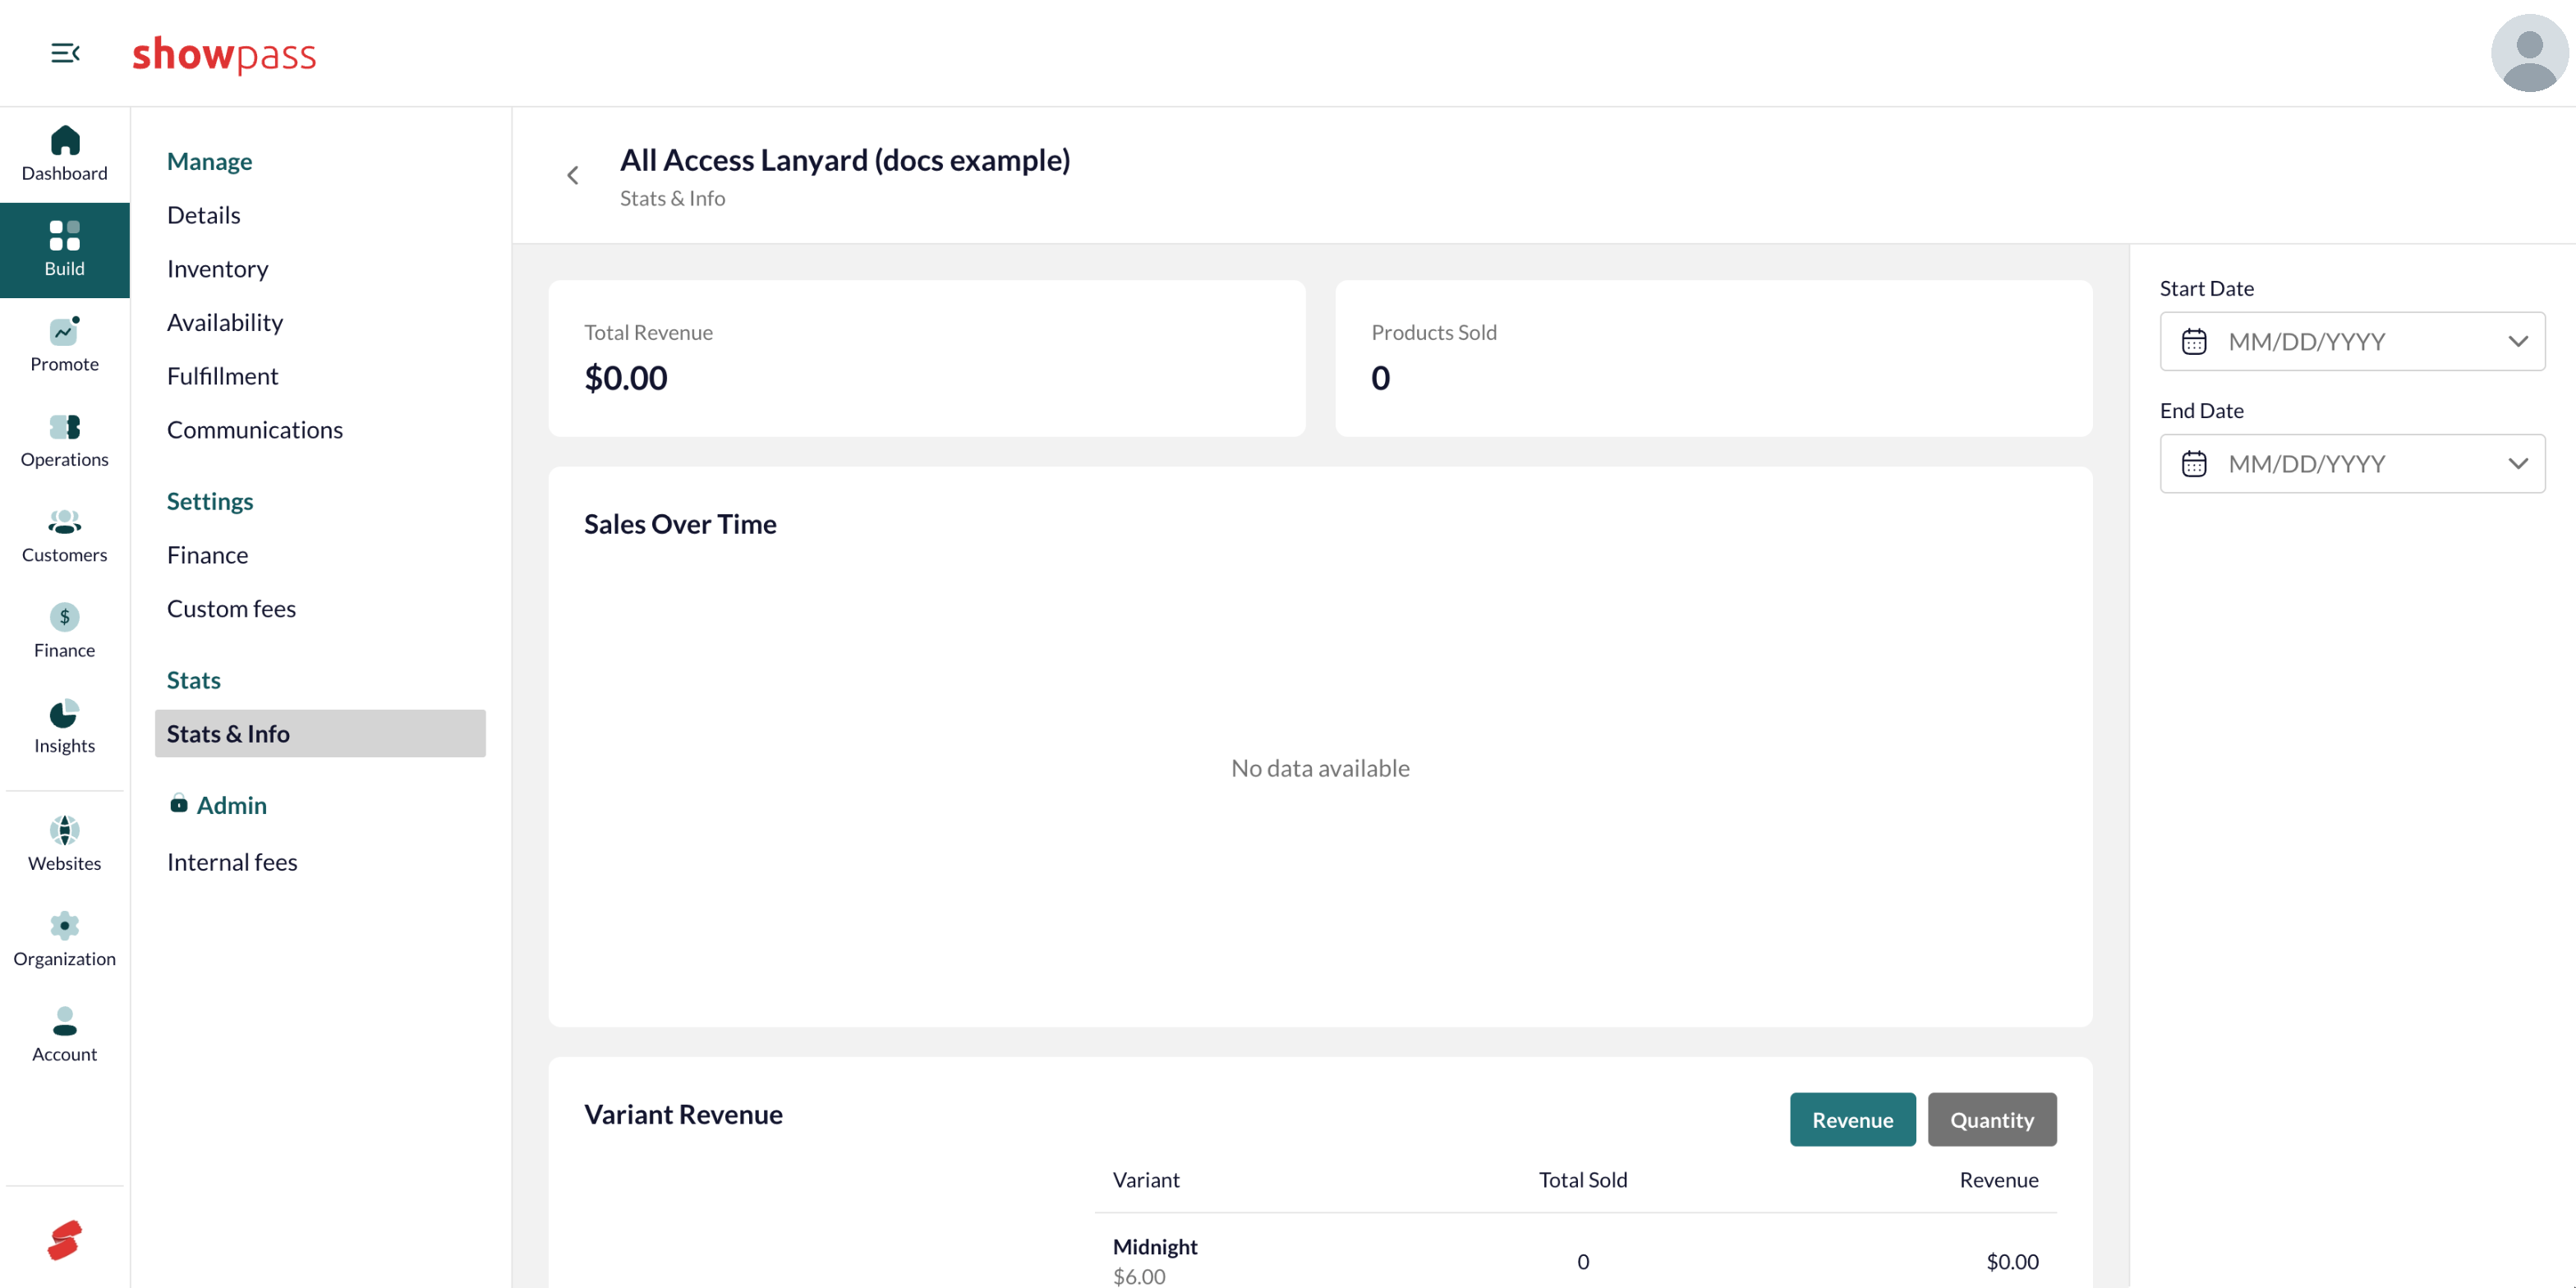Viewport: 2576px width, 1288px height.
Task: Open the Internal fees menu item
Action: pos(232,862)
